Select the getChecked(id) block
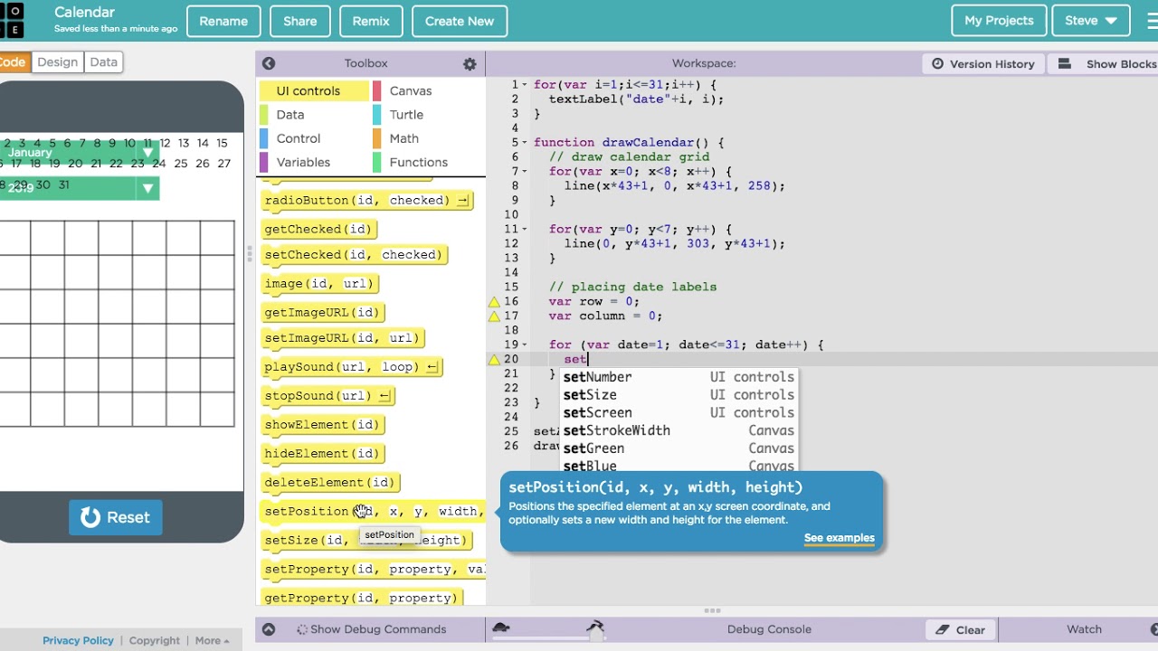 pos(318,230)
